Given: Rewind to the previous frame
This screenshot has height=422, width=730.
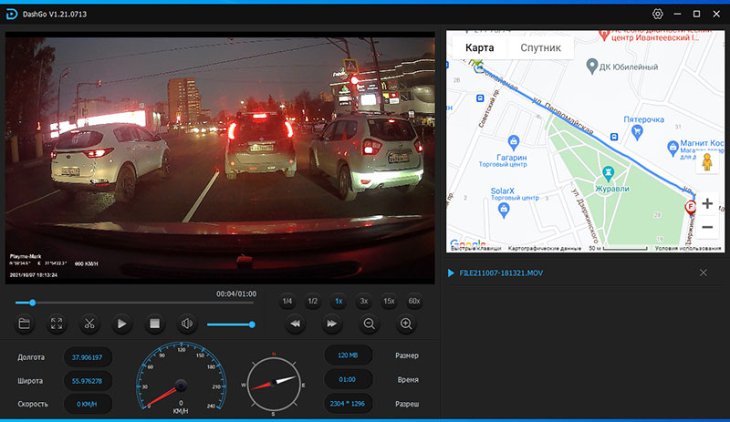Looking at the screenshot, I should [x=295, y=324].
